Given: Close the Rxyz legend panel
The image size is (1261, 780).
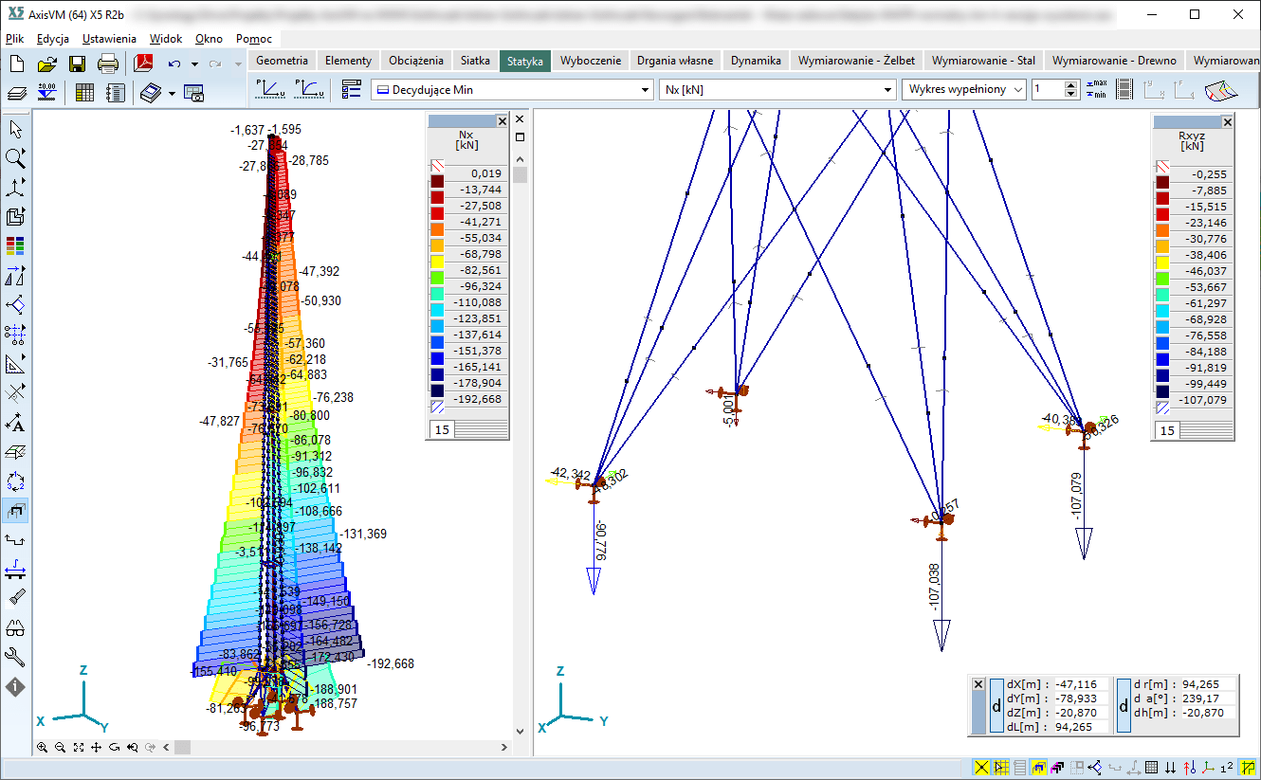Looking at the screenshot, I should [x=1227, y=122].
